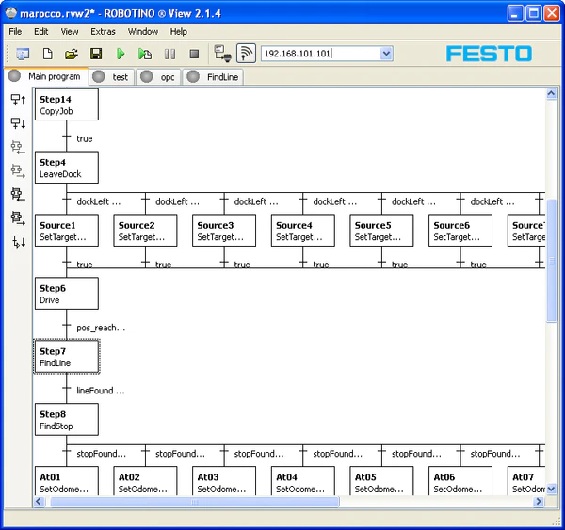This screenshot has width=565, height=530.
Task: Pause the running program
Action: point(169,55)
